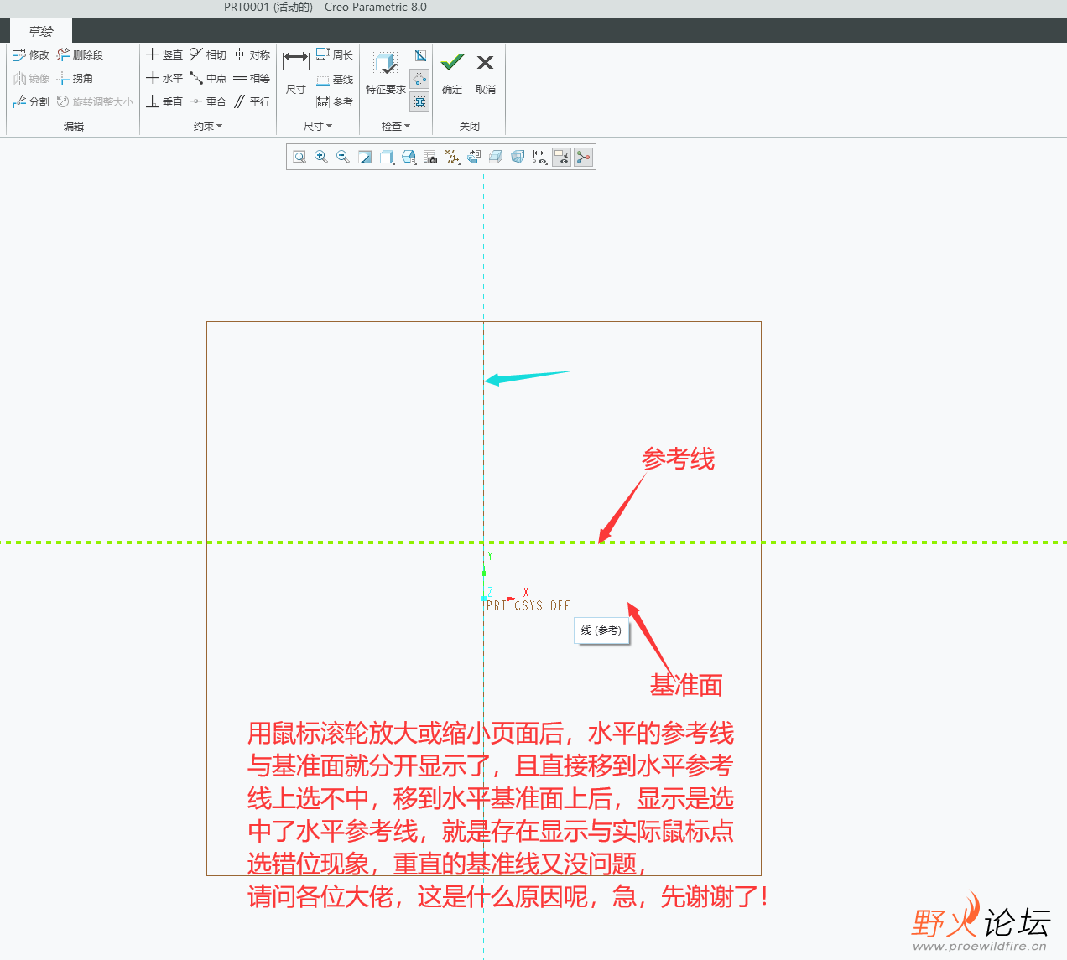
Task: Expand the 检查 (Inspect) group dropdown
Action: click(396, 127)
